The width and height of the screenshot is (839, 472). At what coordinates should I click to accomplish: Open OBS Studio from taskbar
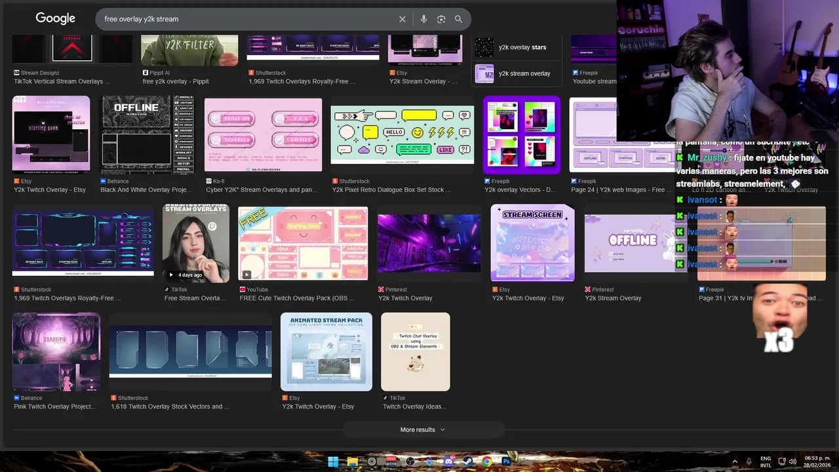(x=410, y=462)
